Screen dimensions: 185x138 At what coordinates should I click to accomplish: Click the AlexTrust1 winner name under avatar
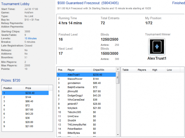tap(157, 58)
